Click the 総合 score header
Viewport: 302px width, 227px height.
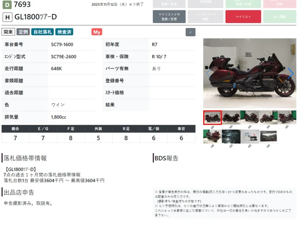pos(15,129)
